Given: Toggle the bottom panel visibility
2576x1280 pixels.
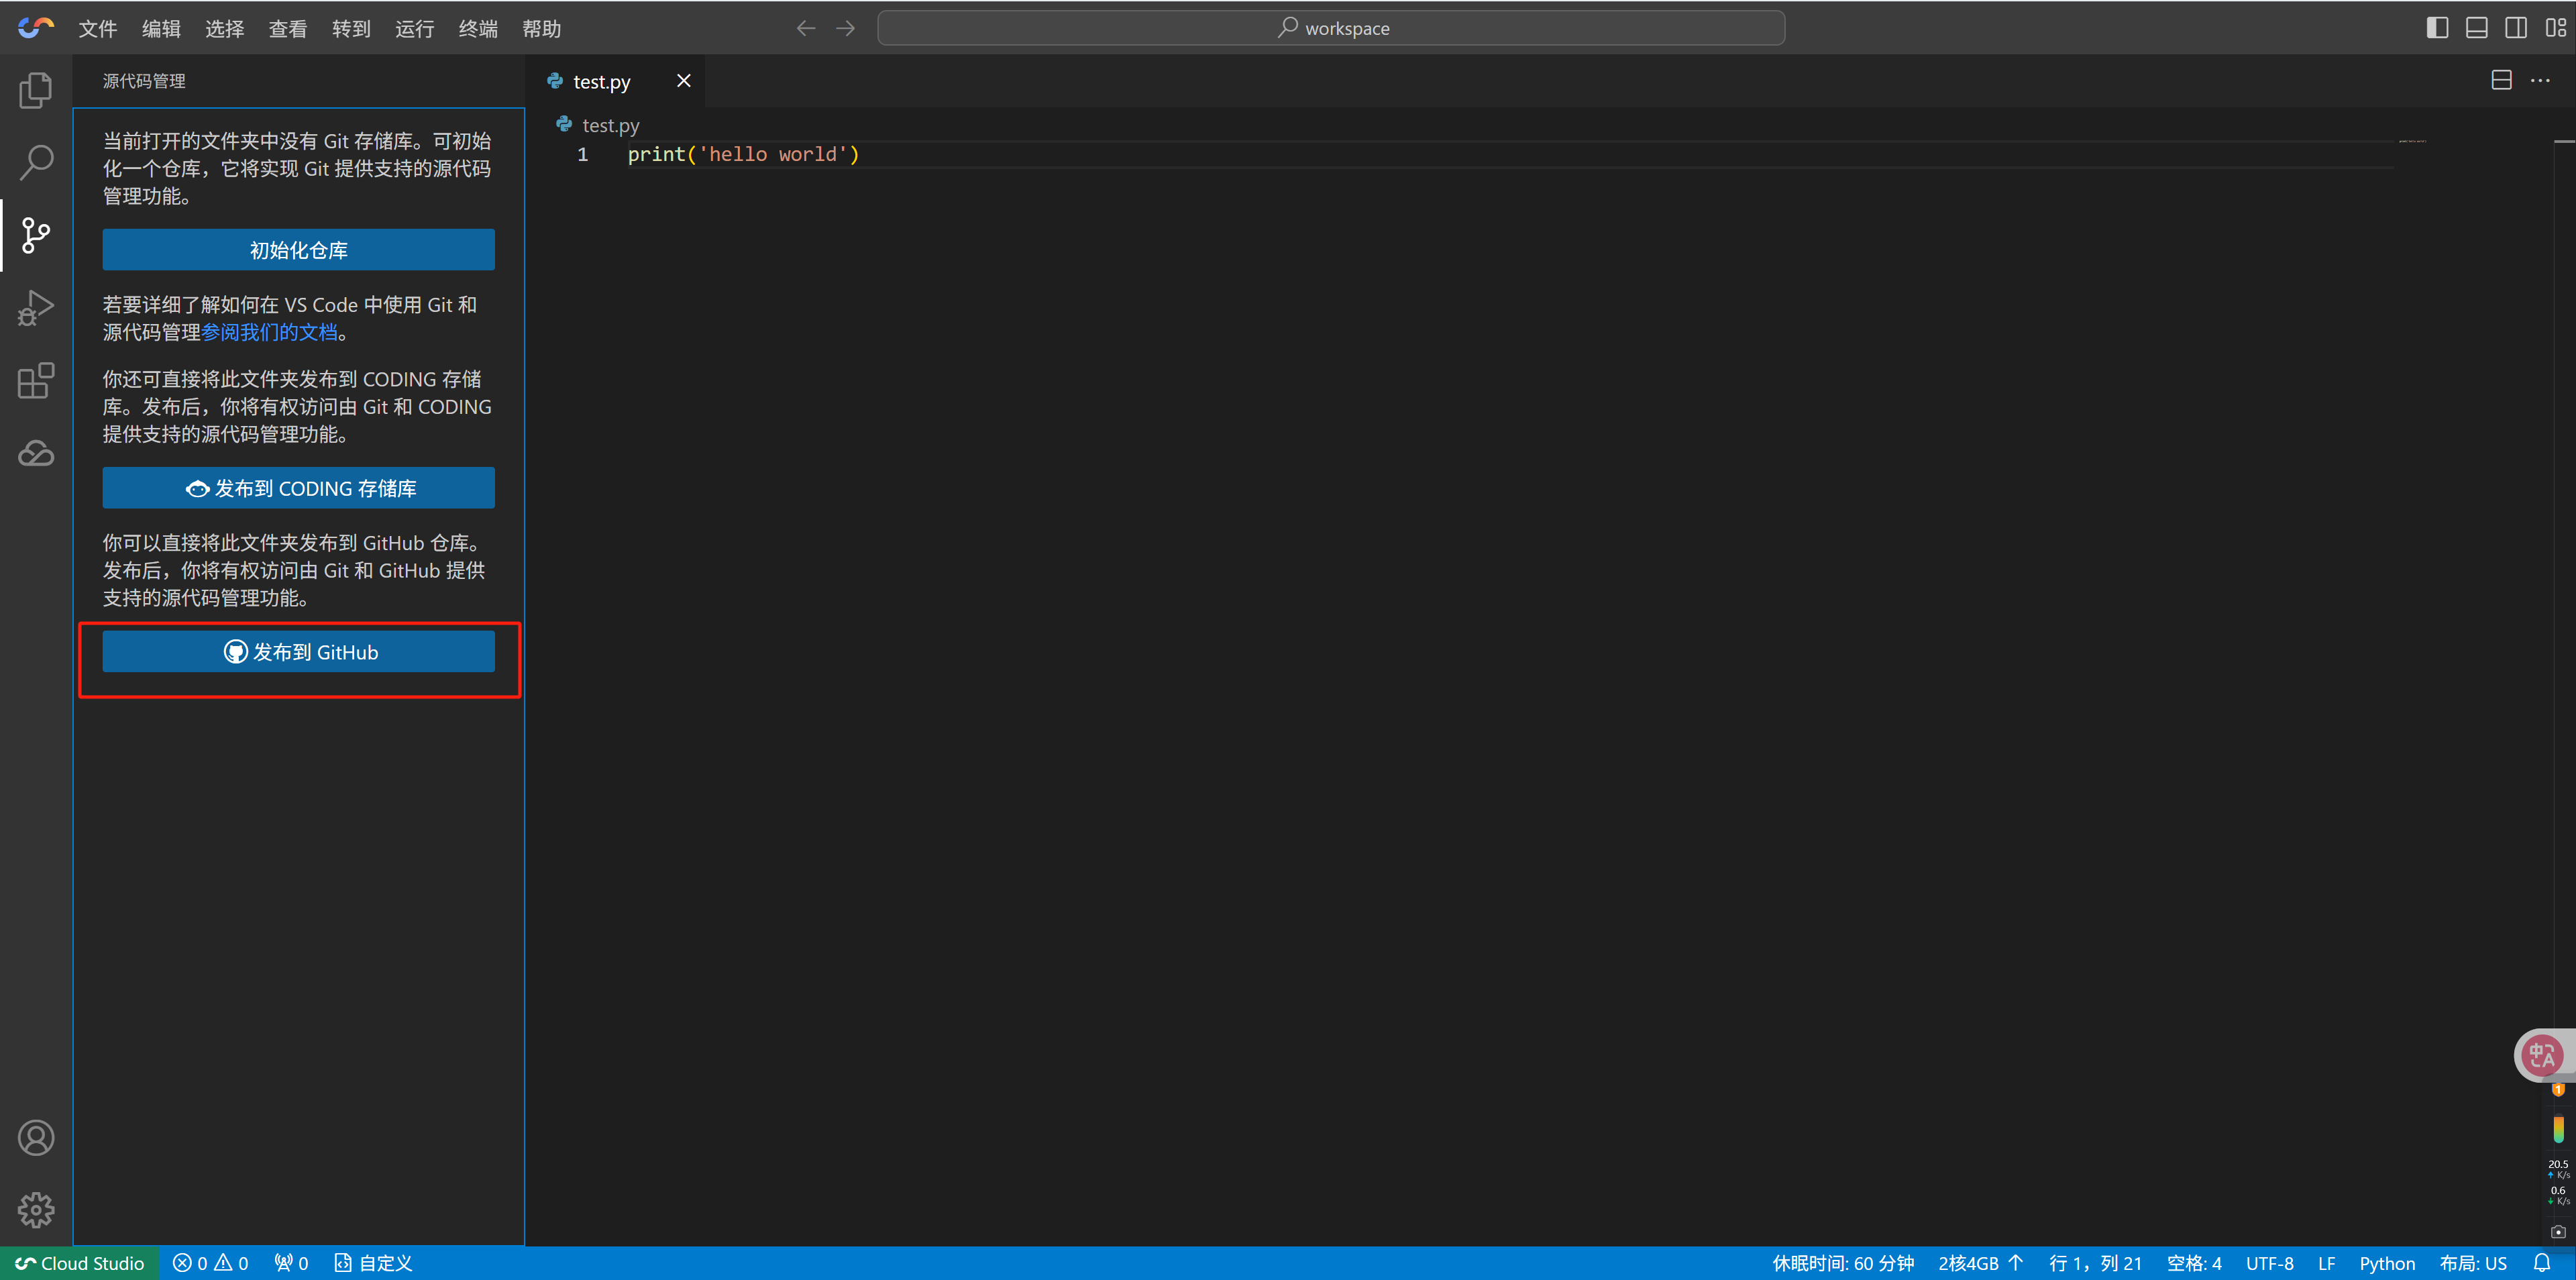Looking at the screenshot, I should 2476,28.
